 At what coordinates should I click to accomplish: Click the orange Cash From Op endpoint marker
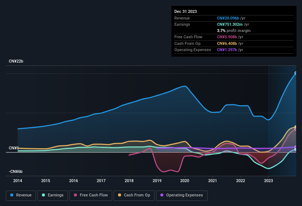click(x=296, y=127)
